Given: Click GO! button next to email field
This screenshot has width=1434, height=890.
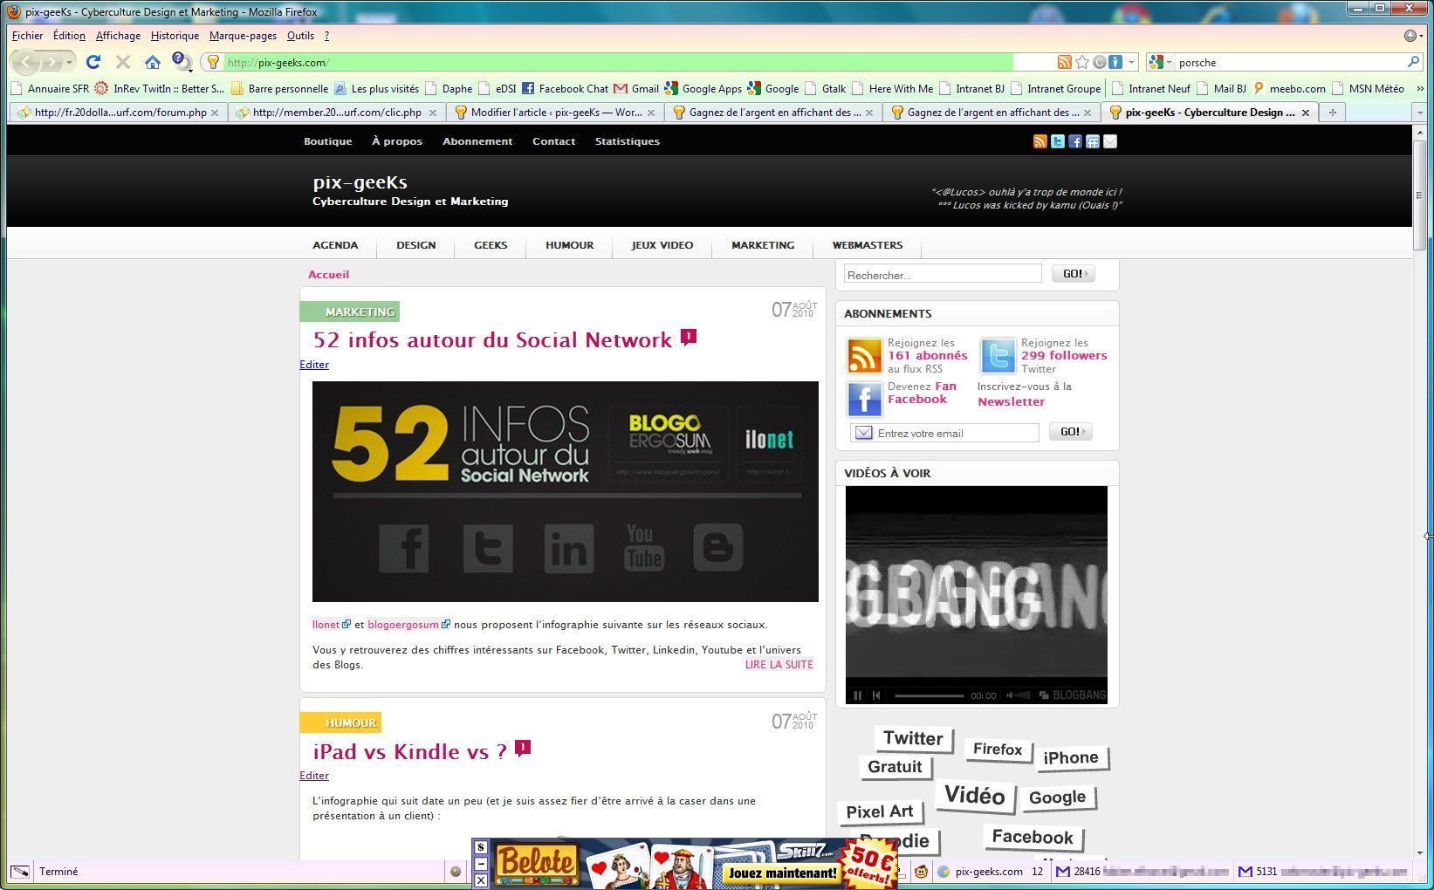Looking at the screenshot, I should (x=1070, y=432).
